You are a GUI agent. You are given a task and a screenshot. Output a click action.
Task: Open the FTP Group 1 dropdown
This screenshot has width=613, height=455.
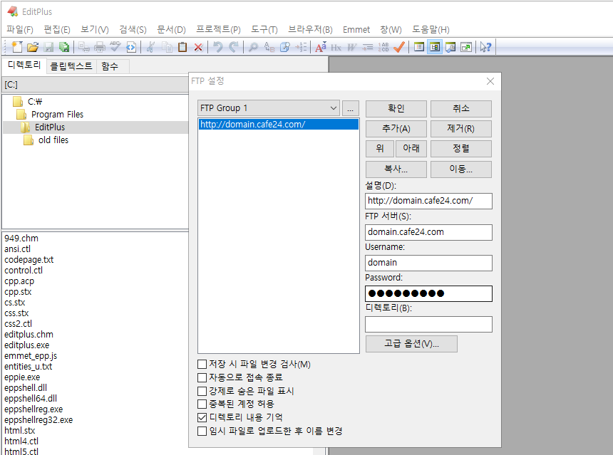click(x=269, y=108)
